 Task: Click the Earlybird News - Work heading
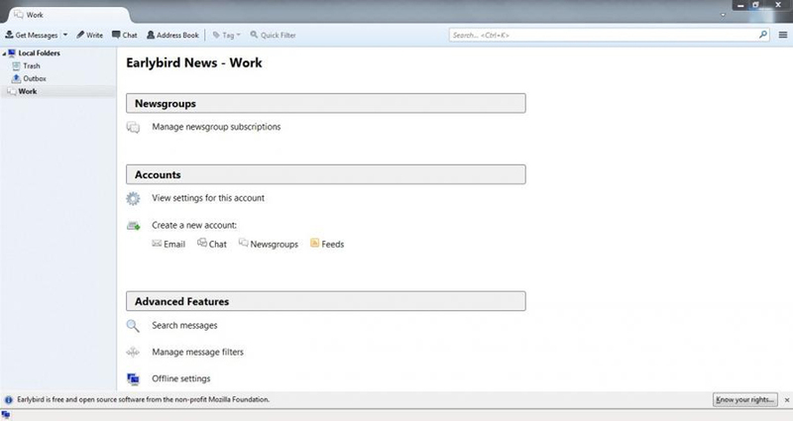194,62
